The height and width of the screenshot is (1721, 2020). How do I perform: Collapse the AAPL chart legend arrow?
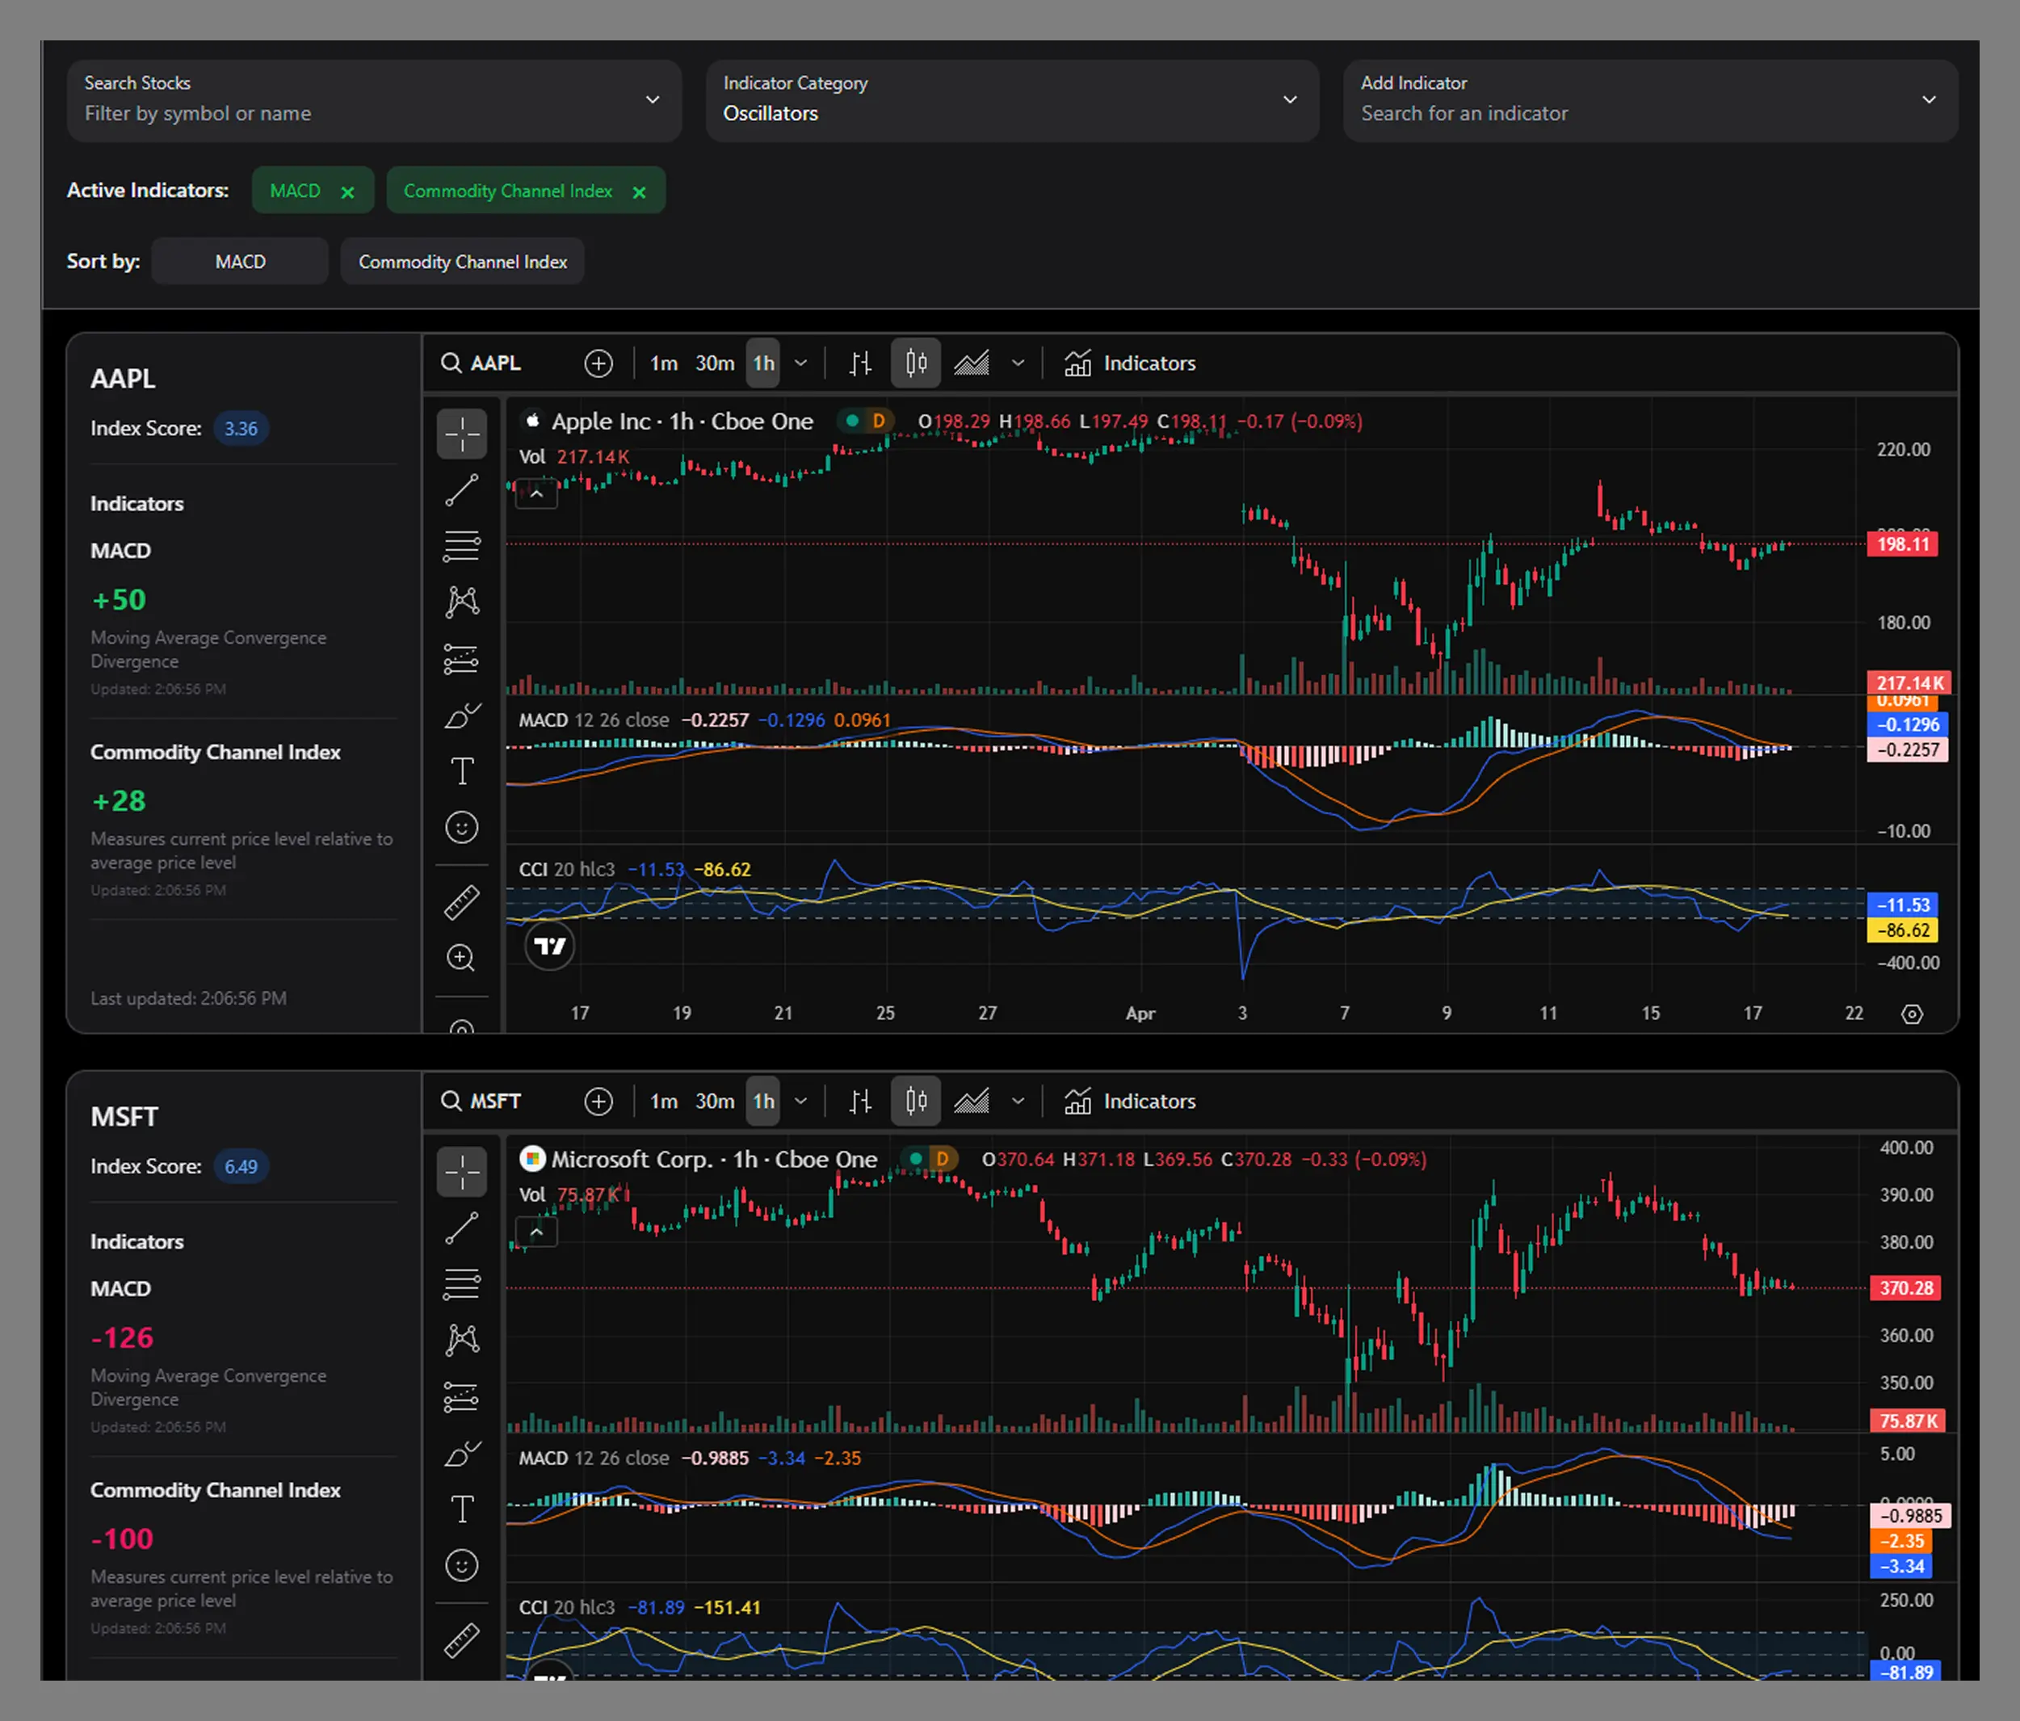tap(536, 494)
